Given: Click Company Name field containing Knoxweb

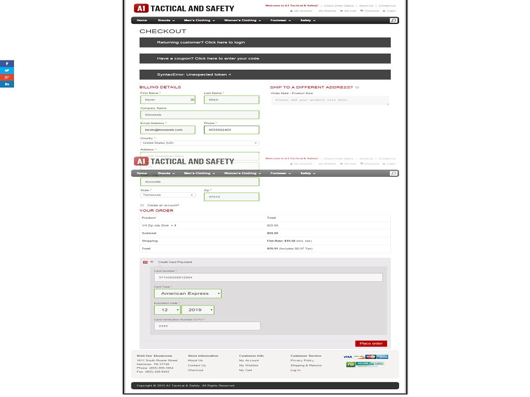Looking at the screenshot, I should [x=200, y=115].
